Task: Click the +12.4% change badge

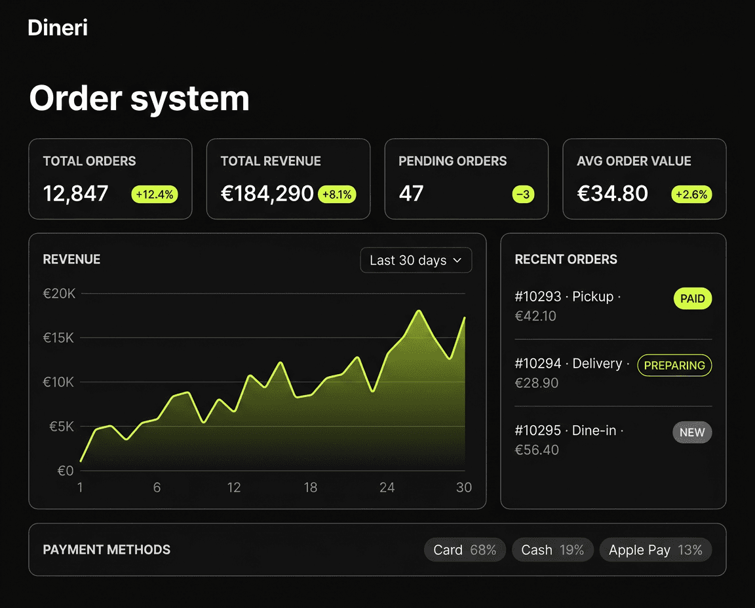Action: tap(155, 195)
